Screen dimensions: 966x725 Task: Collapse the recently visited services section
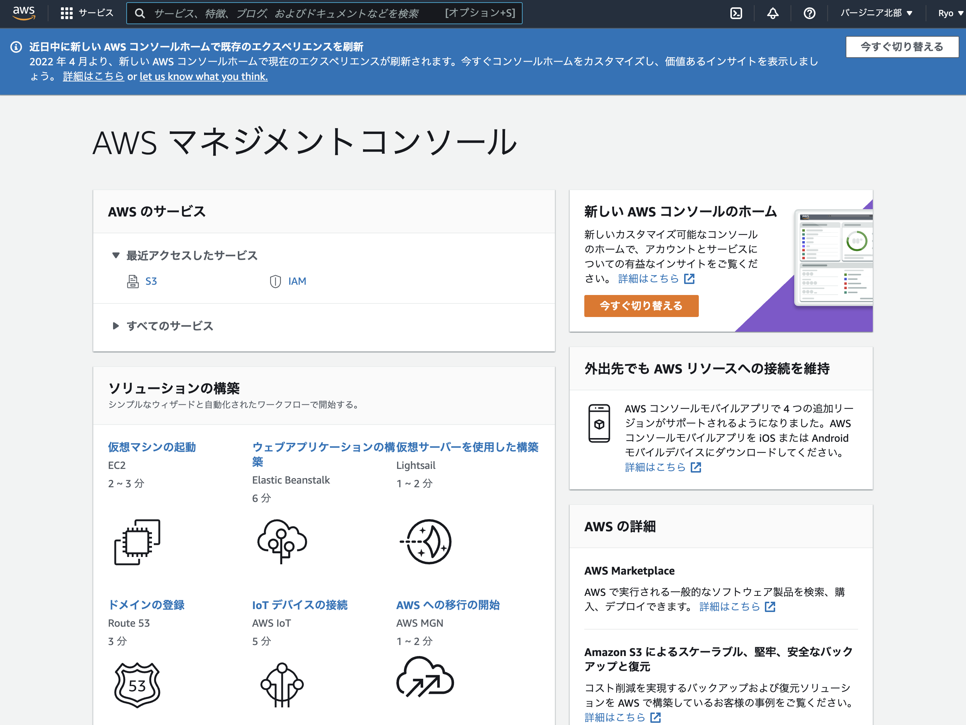[x=116, y=255]
